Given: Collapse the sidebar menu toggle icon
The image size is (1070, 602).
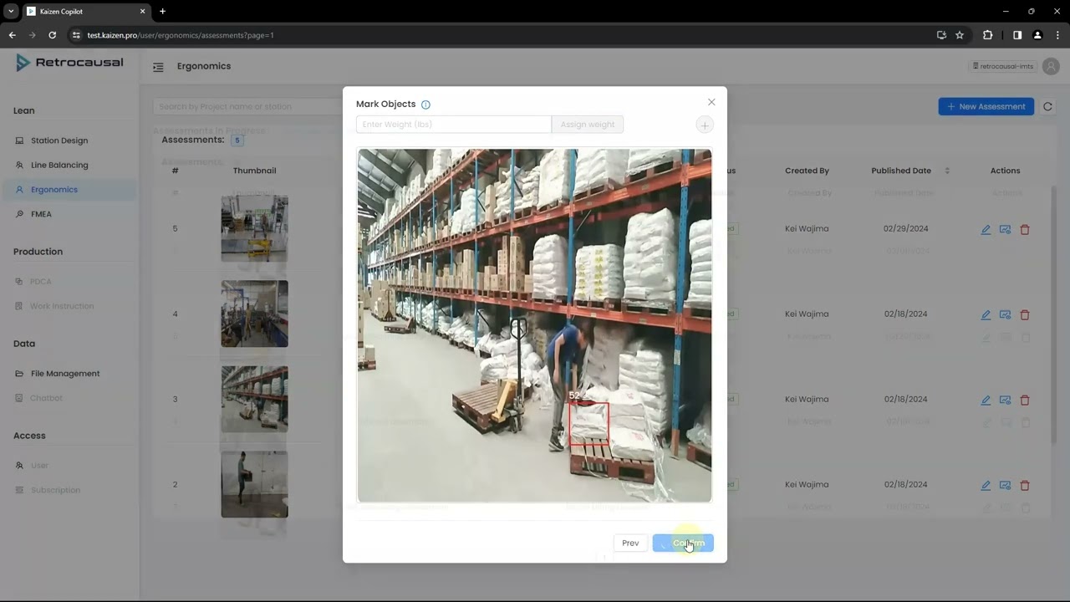Looking at the screenshot, I should pos(158,67).
